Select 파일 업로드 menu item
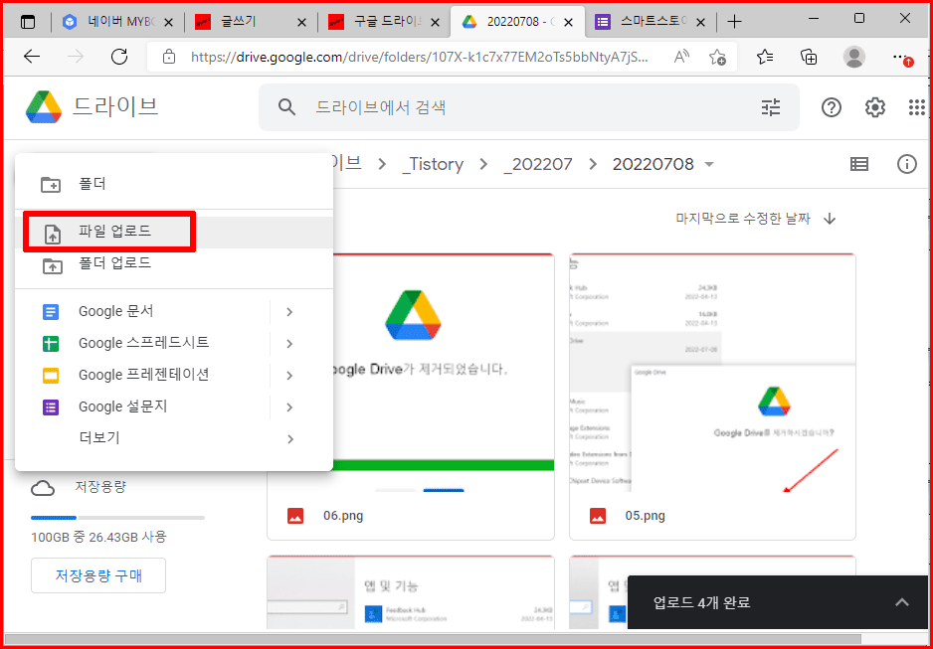This screenshot has height=649, width=933. [174, 233]
